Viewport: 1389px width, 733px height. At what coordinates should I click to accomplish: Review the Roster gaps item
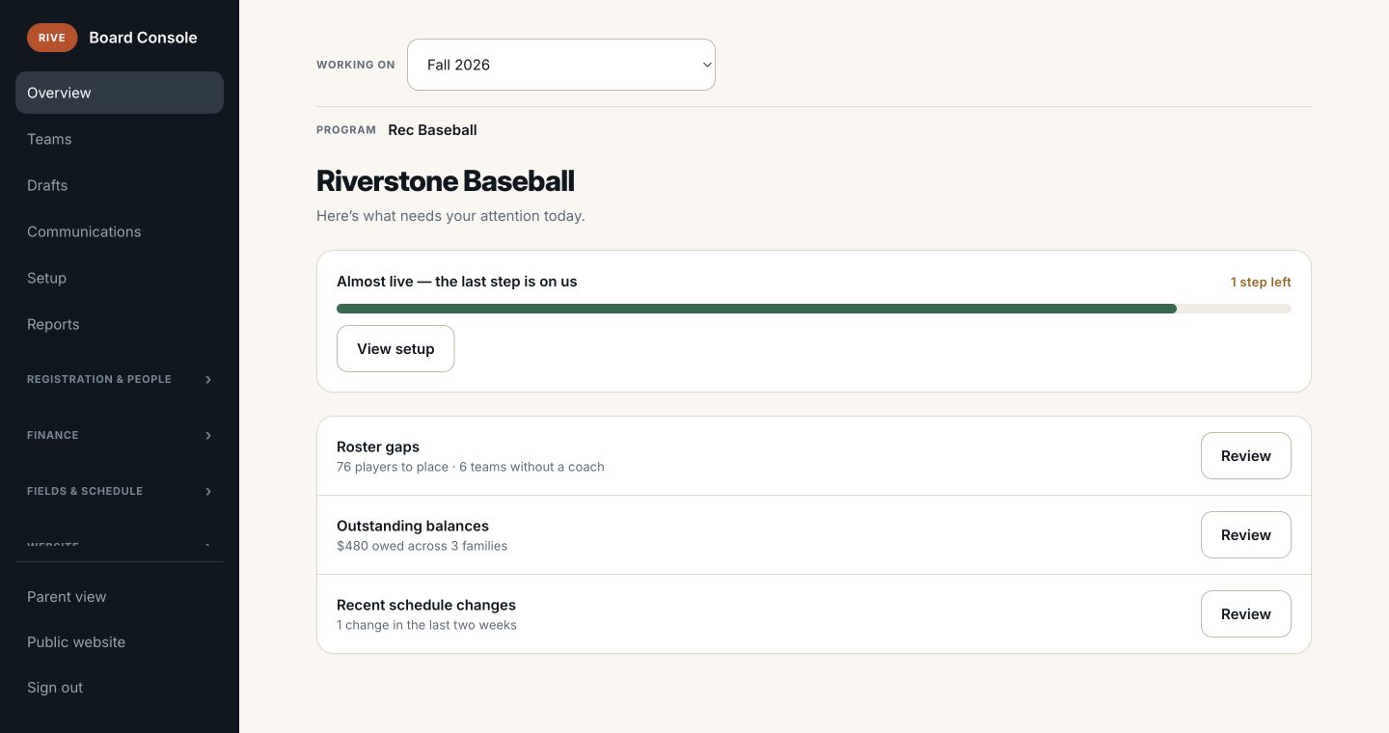click(1245, 455)
